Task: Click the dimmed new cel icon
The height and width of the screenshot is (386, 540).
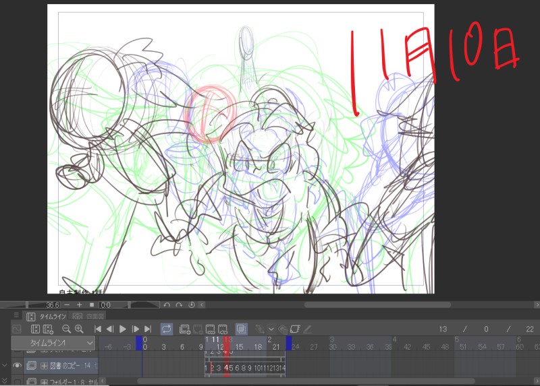Action: pyautogui.click(x=198, y=329)
